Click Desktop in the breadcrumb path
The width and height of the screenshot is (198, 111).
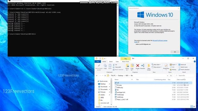(x=120, y=76)
